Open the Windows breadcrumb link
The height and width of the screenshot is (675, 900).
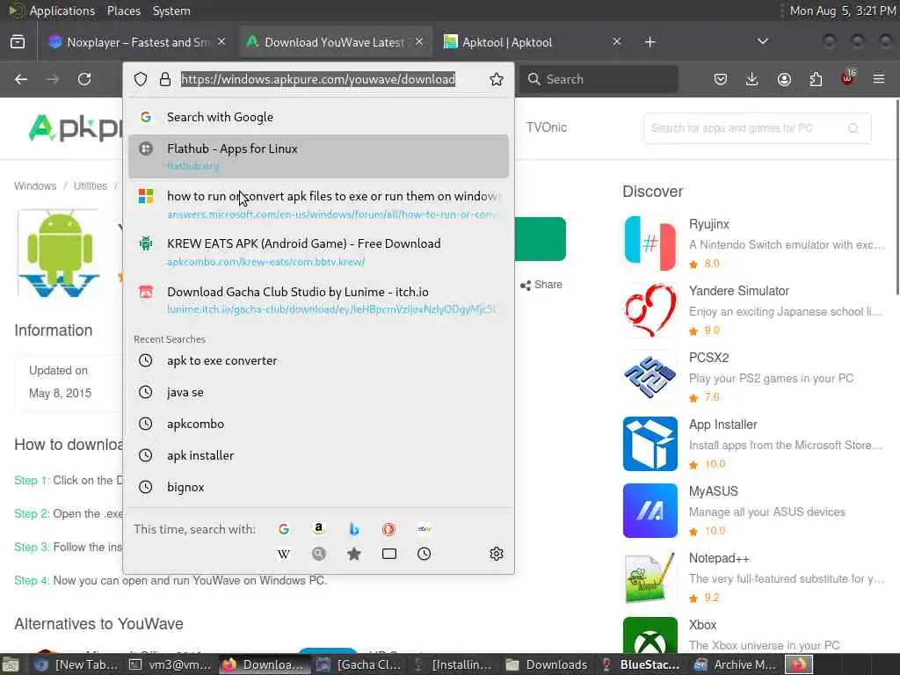pos(35,186)
